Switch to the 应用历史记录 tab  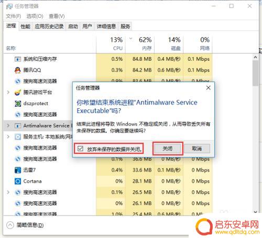coord(49,27)
